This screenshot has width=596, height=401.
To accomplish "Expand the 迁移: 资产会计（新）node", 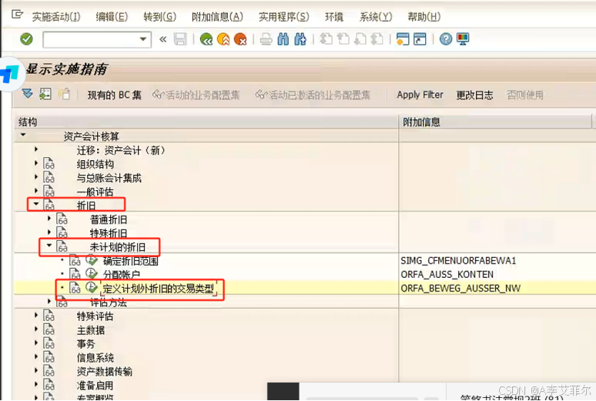I will 36,149.
